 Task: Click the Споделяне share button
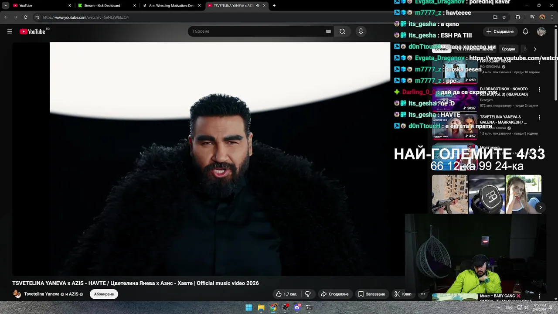[334, 294]
